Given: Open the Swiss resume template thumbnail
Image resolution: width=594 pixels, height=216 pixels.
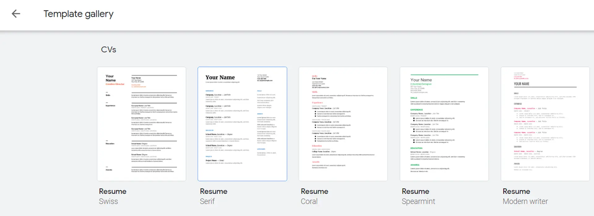Looking at the screenshot, I should [141, 124].
